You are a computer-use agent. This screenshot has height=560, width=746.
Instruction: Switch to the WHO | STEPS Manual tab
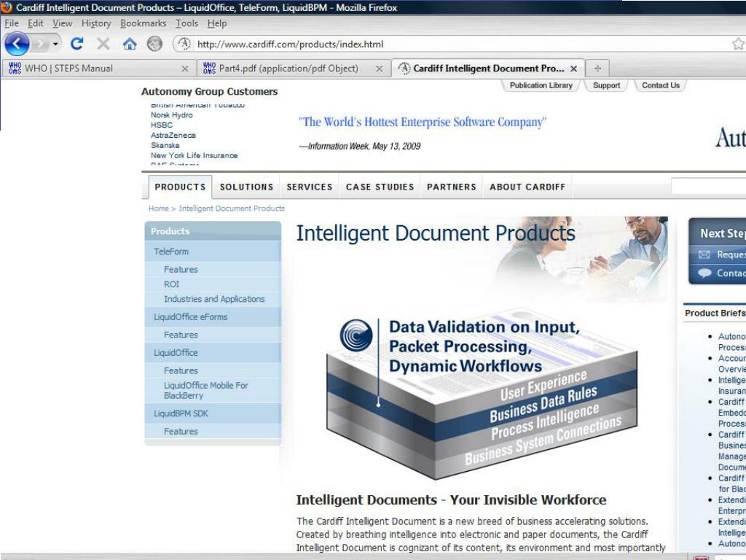(x=98, y=69)
